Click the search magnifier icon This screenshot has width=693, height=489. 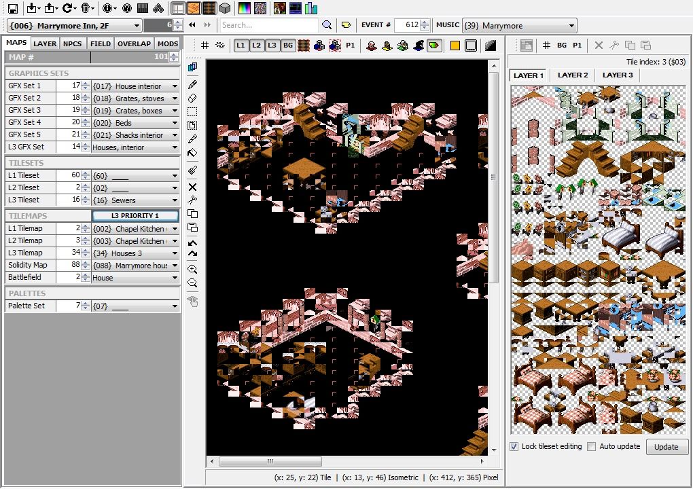(327, 25)
